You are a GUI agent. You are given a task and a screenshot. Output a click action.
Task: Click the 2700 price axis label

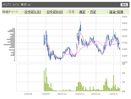click(124, 43)
